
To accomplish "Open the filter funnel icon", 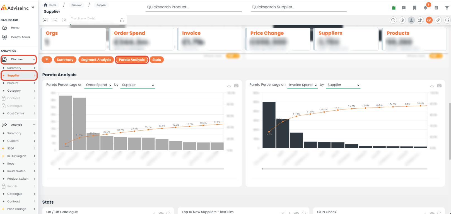I will [447, 8].
